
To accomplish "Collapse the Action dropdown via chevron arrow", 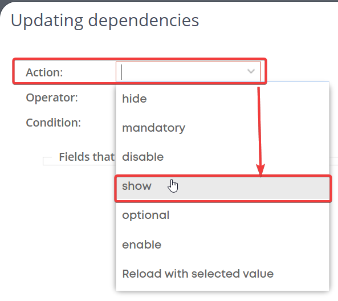I will click(251, 71).
